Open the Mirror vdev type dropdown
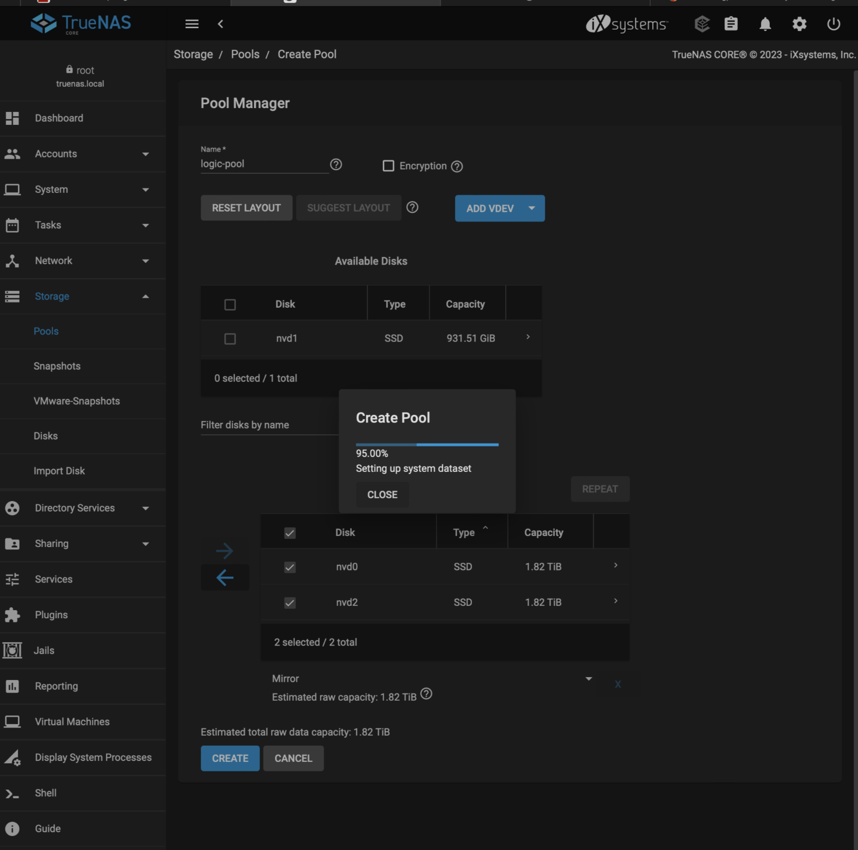 588,678
